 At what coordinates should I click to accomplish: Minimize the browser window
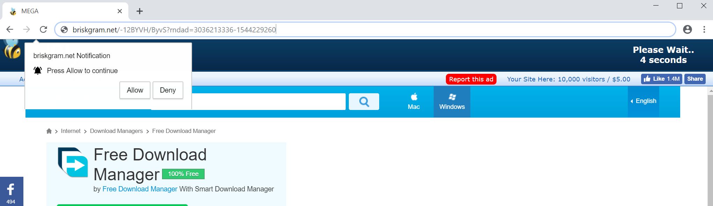tap(656, 6)
